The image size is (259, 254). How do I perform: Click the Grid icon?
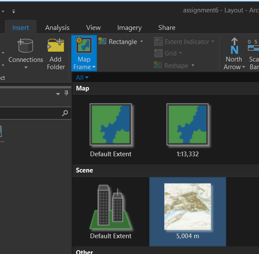click(158, 53)
